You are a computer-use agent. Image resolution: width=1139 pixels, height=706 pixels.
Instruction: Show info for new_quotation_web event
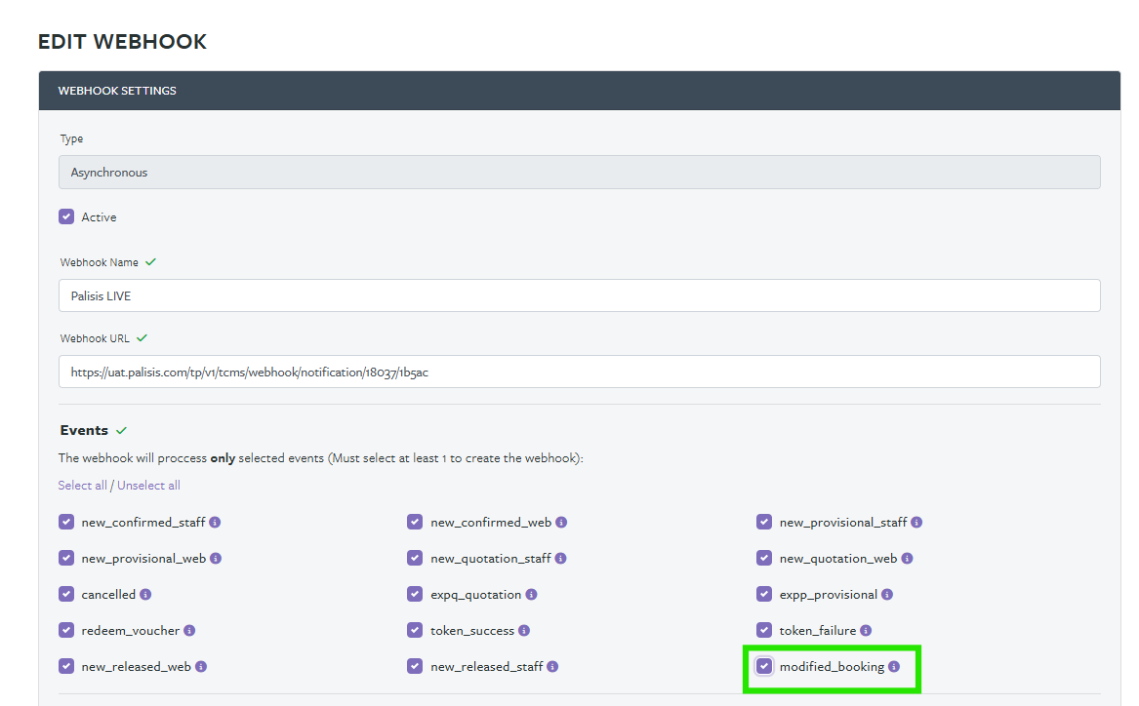pyautogui.click(x=908, y=559)
